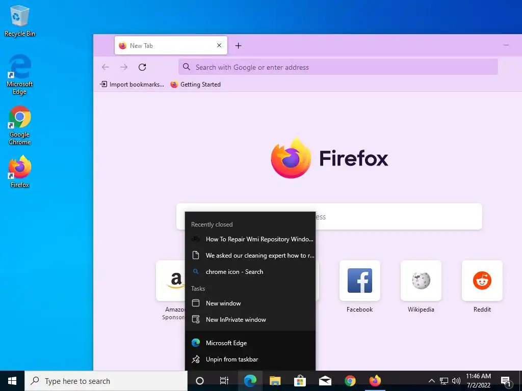522x391 pixels.
Task: Click Import bookmarks in bookmarks bar
Action: (132, 85)
